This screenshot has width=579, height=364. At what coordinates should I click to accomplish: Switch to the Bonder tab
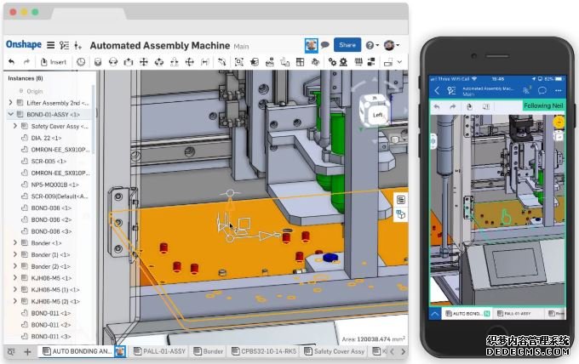(x=209, y=351)
